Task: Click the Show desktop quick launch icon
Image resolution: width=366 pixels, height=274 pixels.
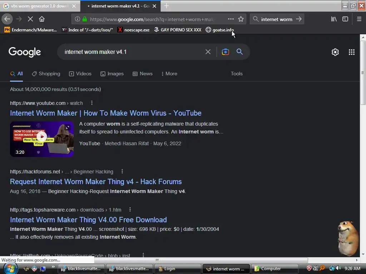Action: coord(43,268)
